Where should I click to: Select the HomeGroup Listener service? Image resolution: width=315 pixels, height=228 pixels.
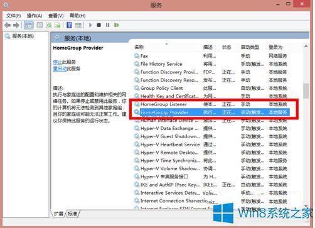tap(211, 104)
